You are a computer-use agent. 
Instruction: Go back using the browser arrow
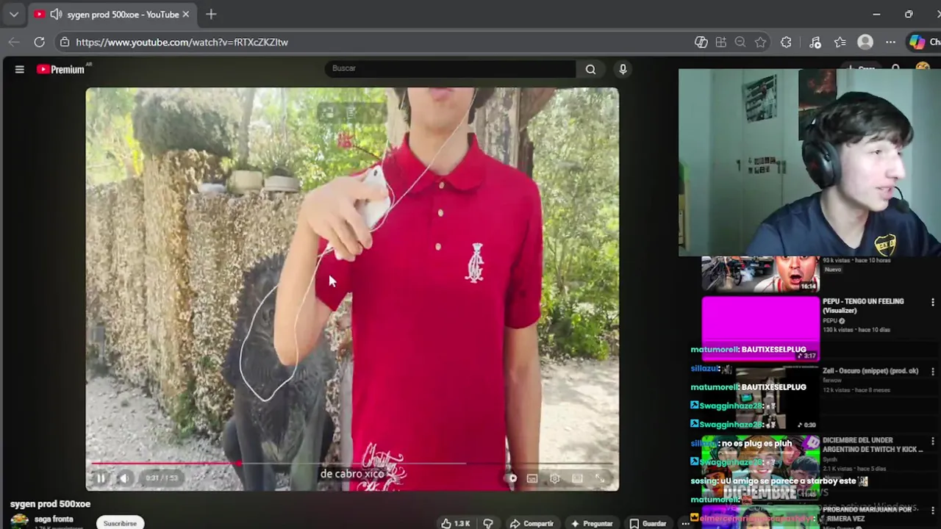pos(14,42)
